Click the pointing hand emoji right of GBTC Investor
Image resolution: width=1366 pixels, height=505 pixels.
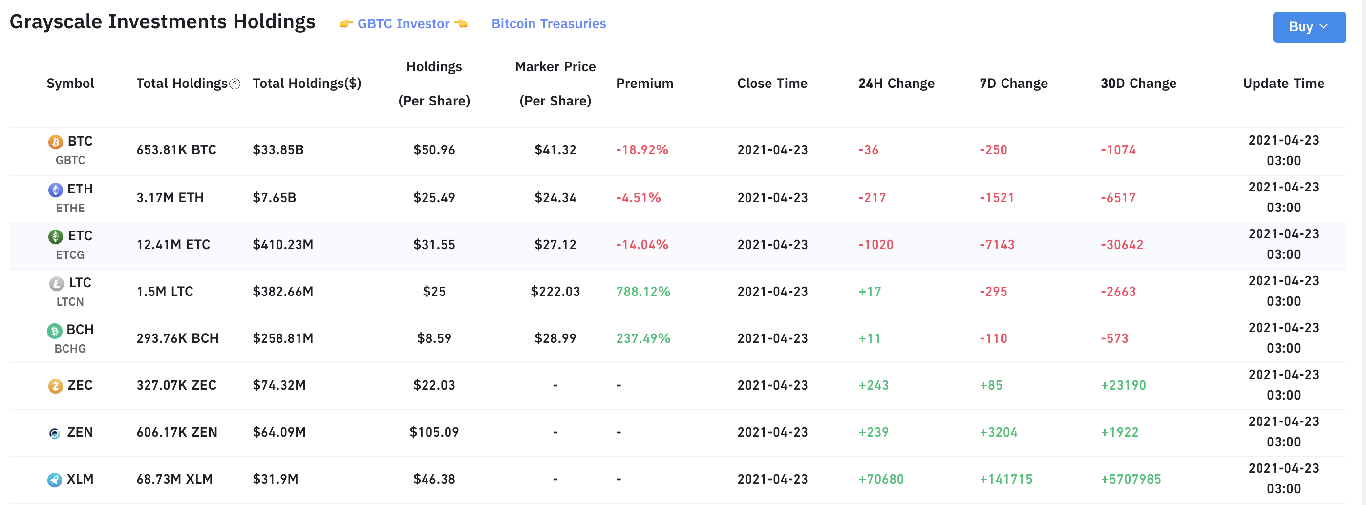pos(461,24)
